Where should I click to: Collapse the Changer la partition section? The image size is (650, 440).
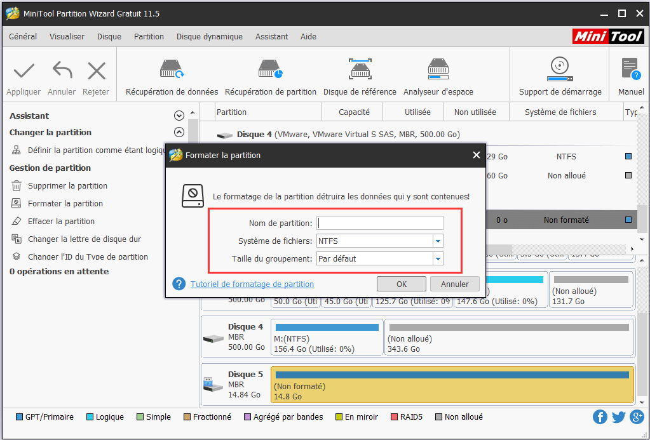pyautogui.click(x=179, y=132)
